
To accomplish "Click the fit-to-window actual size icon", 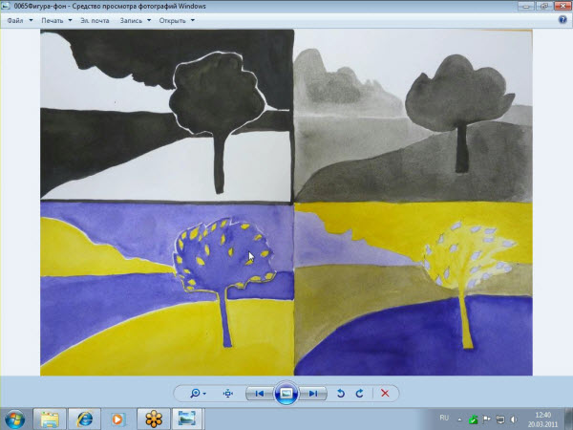I will click(228, 393).
